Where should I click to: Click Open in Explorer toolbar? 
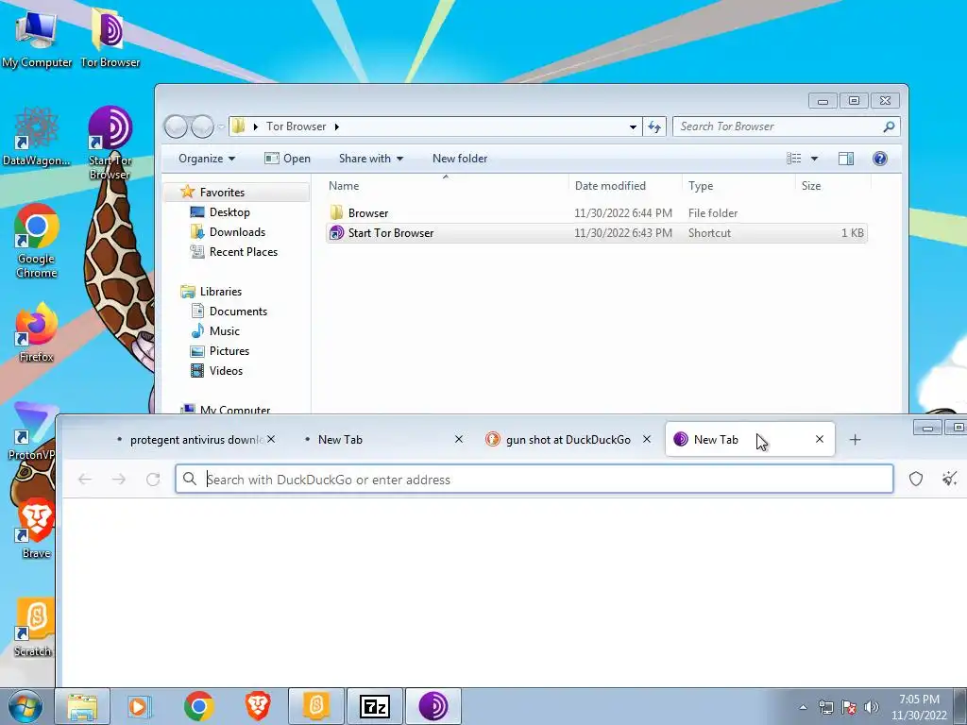click(x=287, y=159)
